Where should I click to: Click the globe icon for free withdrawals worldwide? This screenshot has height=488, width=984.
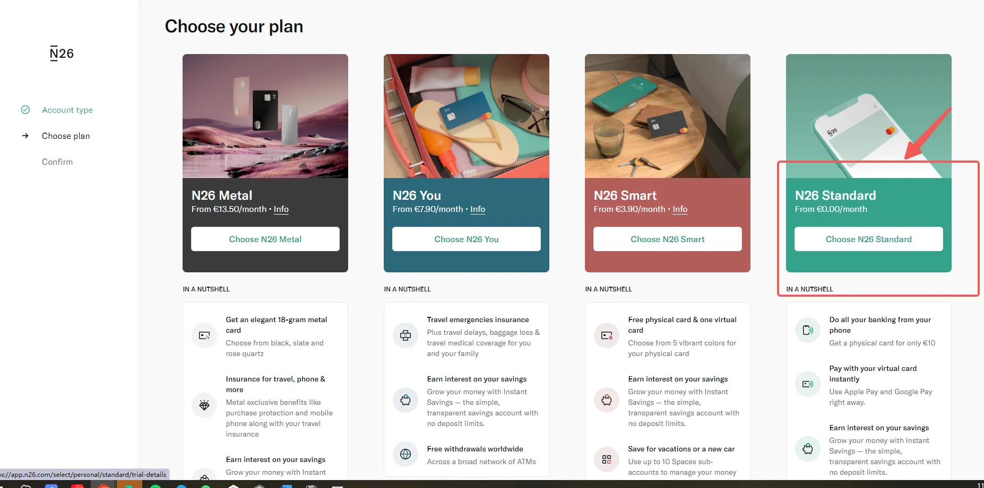pos(405,454)
